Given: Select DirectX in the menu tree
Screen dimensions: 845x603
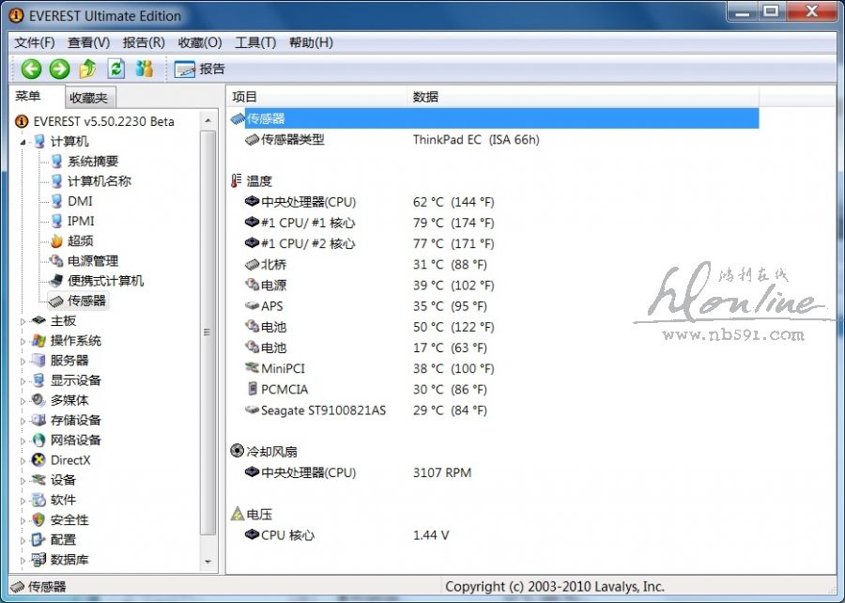Looking at the screenshot, I should [x=70, y=460].
